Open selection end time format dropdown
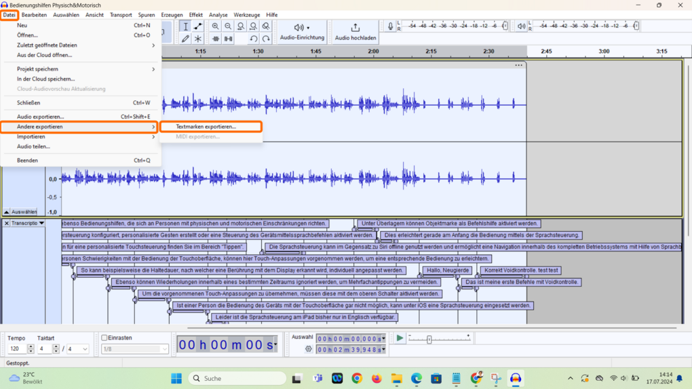 [x=383, y=350]
